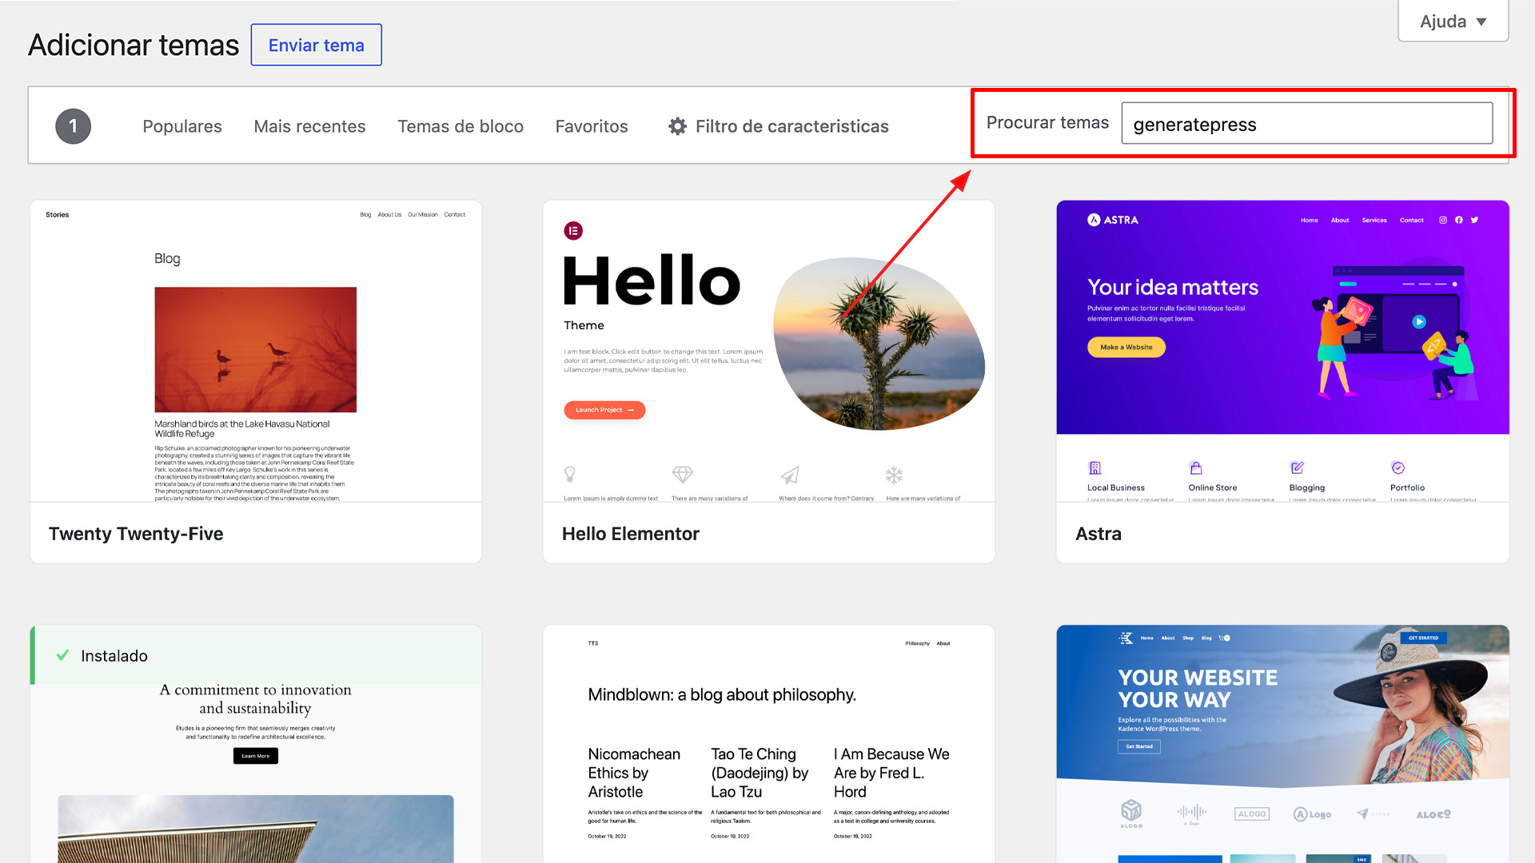The width and height of the screenshot is (1535, 863).
Task: Click the paper plane icon in Hello Elementor preview
Action: 790,475
